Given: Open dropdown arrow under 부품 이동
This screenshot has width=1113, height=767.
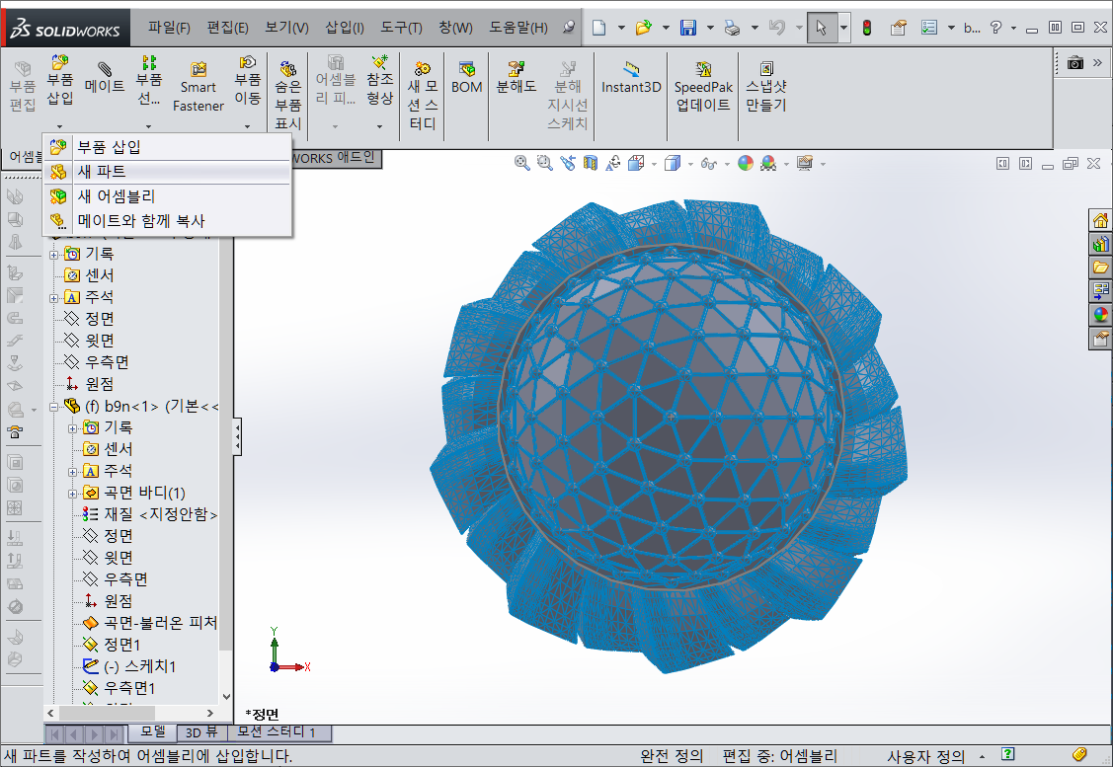Looking at the screenshot, I should tap(247, 126).
